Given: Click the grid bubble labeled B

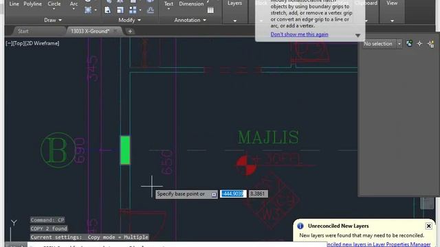Looking at the screenshot, I should pyautogui.click(x=58, y=150).
